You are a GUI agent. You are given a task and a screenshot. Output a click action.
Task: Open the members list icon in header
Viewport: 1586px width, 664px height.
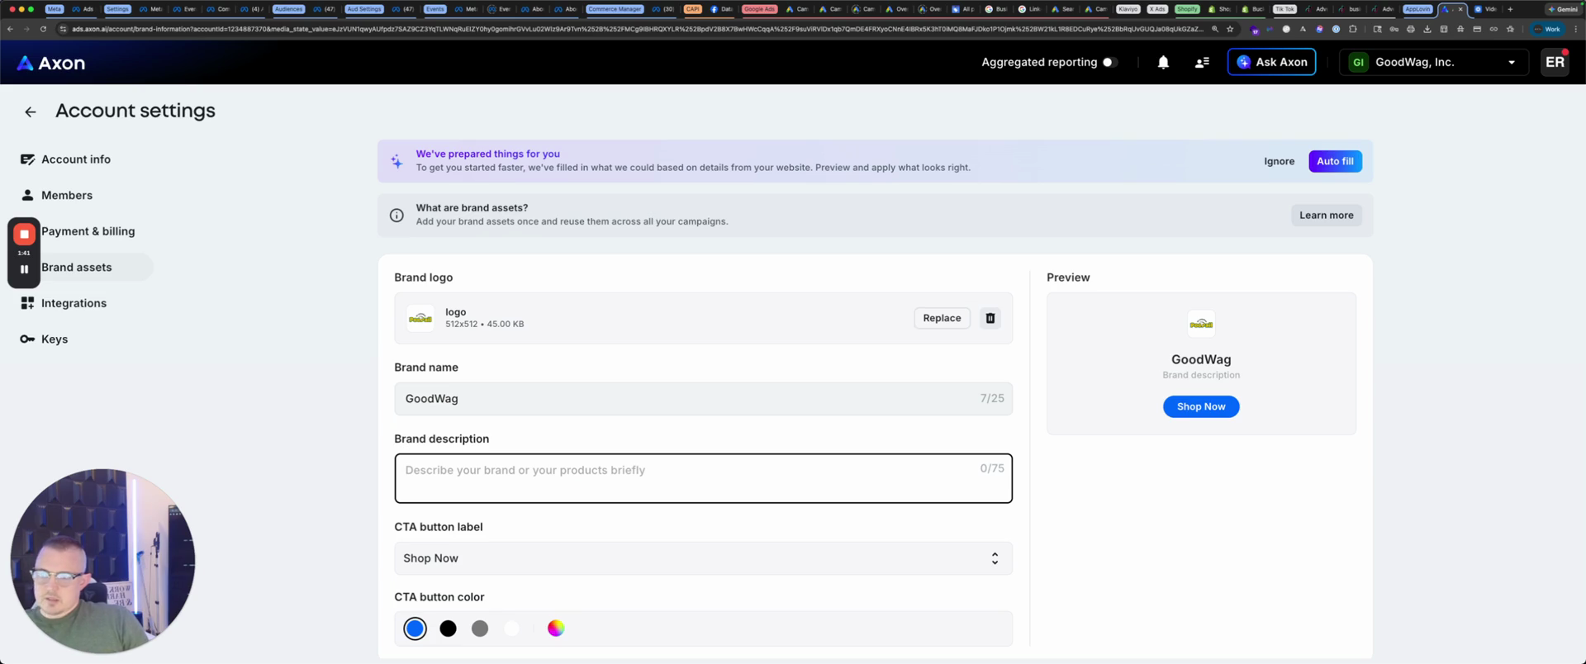point(1202,62)
